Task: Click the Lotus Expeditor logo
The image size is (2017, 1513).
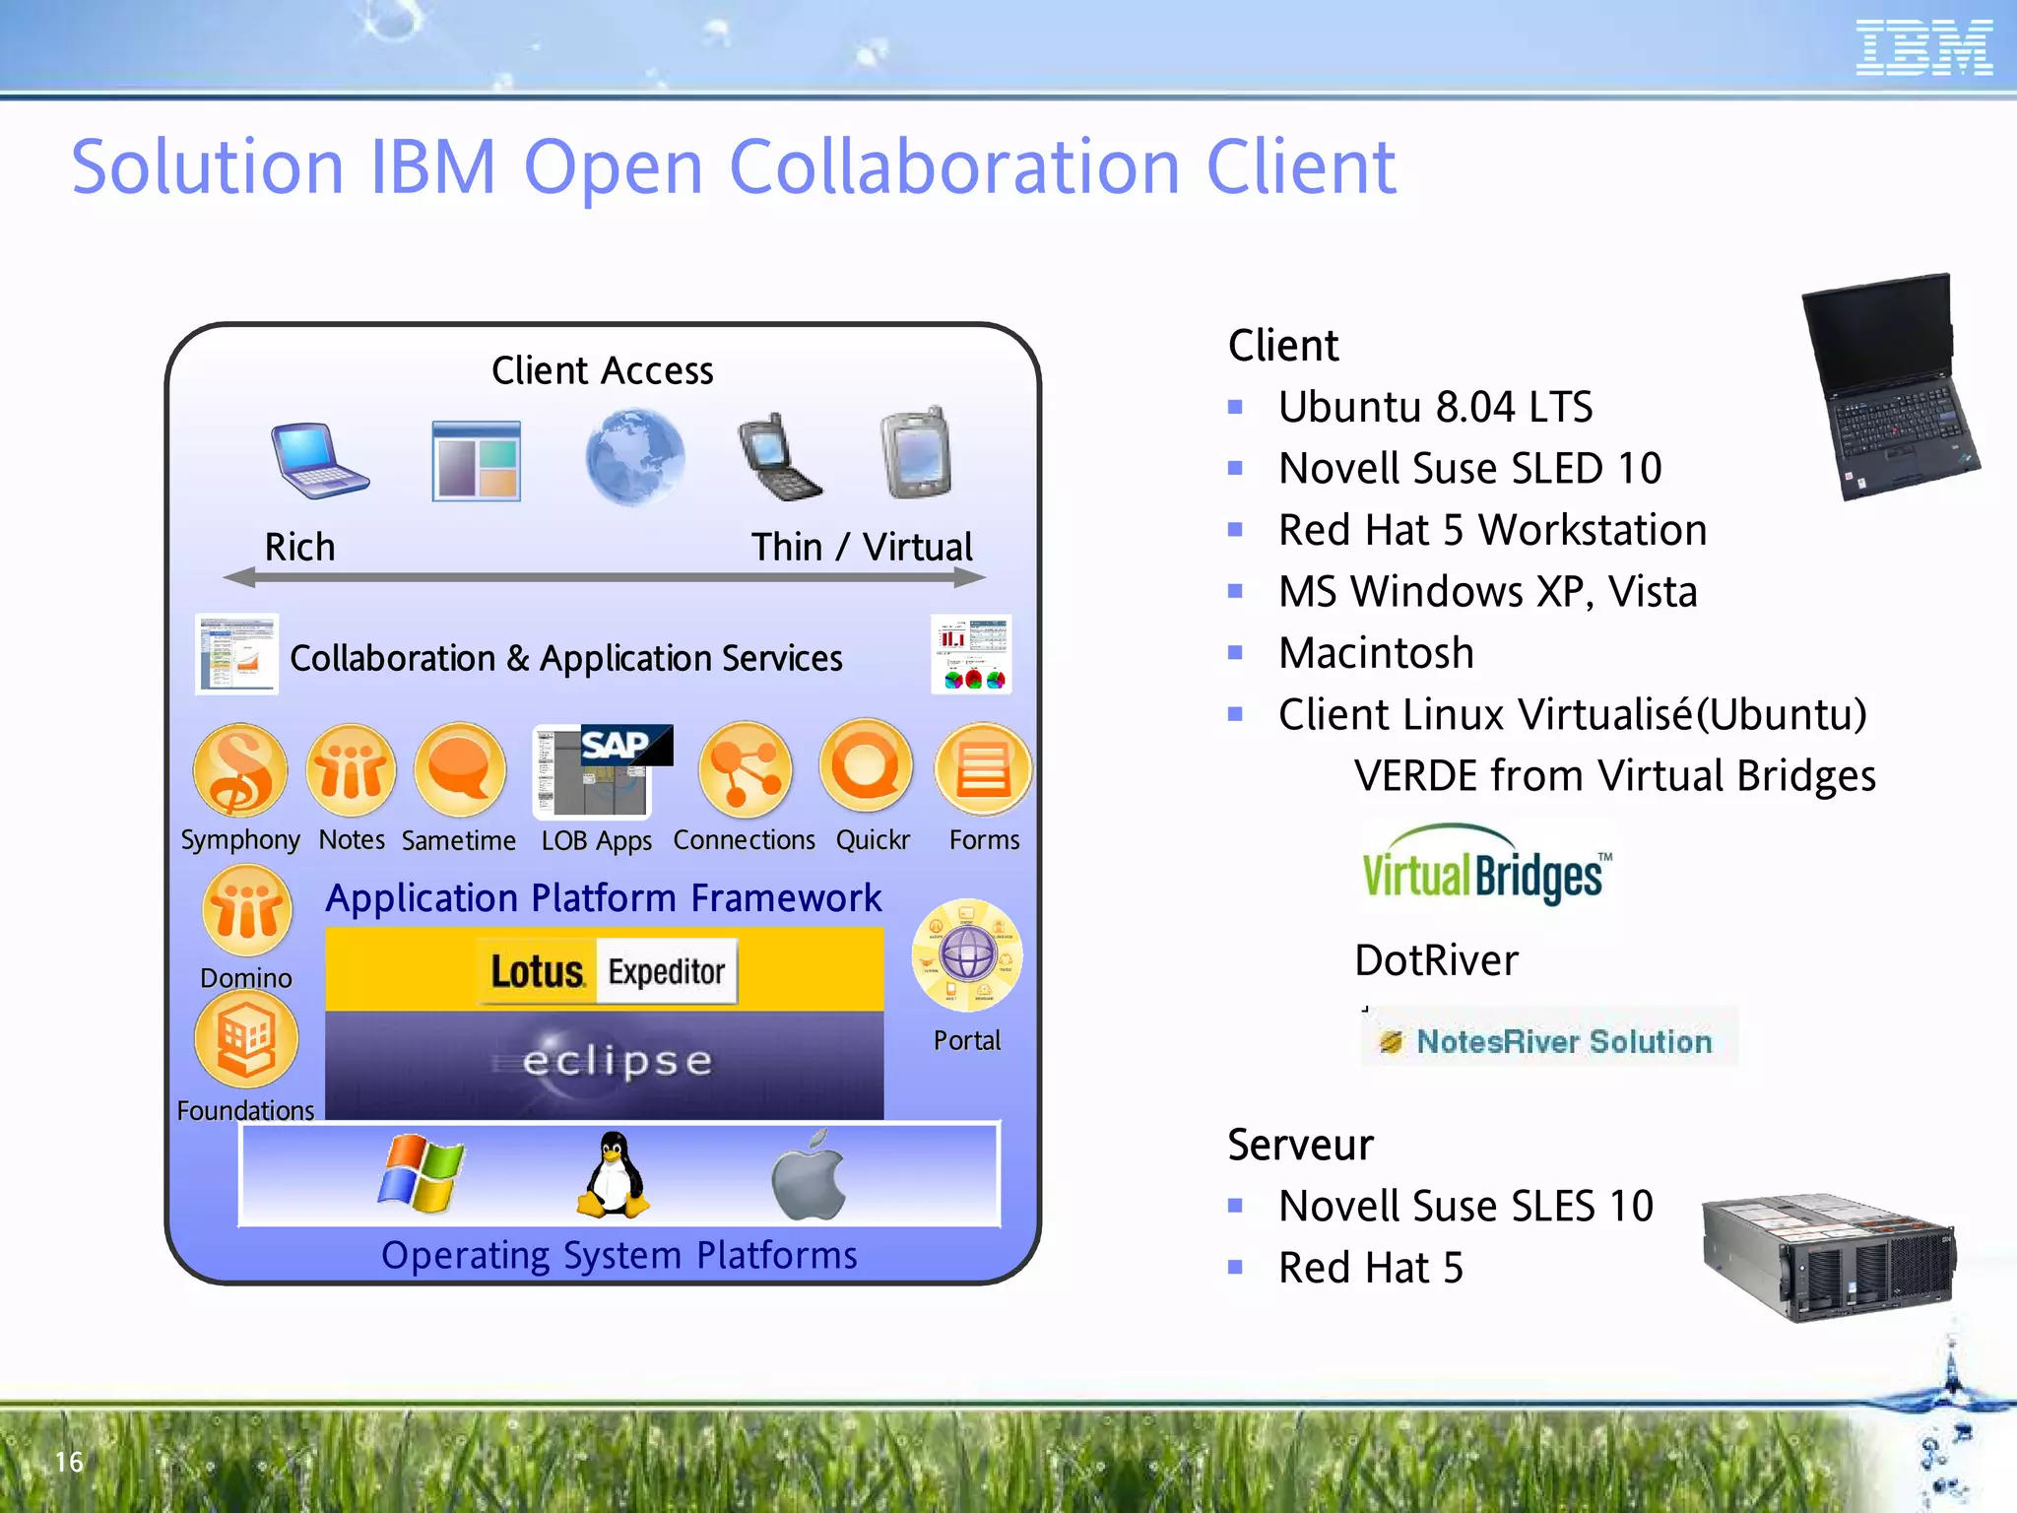Action: click(608, 971)
